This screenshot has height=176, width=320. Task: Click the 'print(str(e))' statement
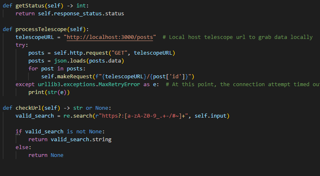tap(49, 92)
